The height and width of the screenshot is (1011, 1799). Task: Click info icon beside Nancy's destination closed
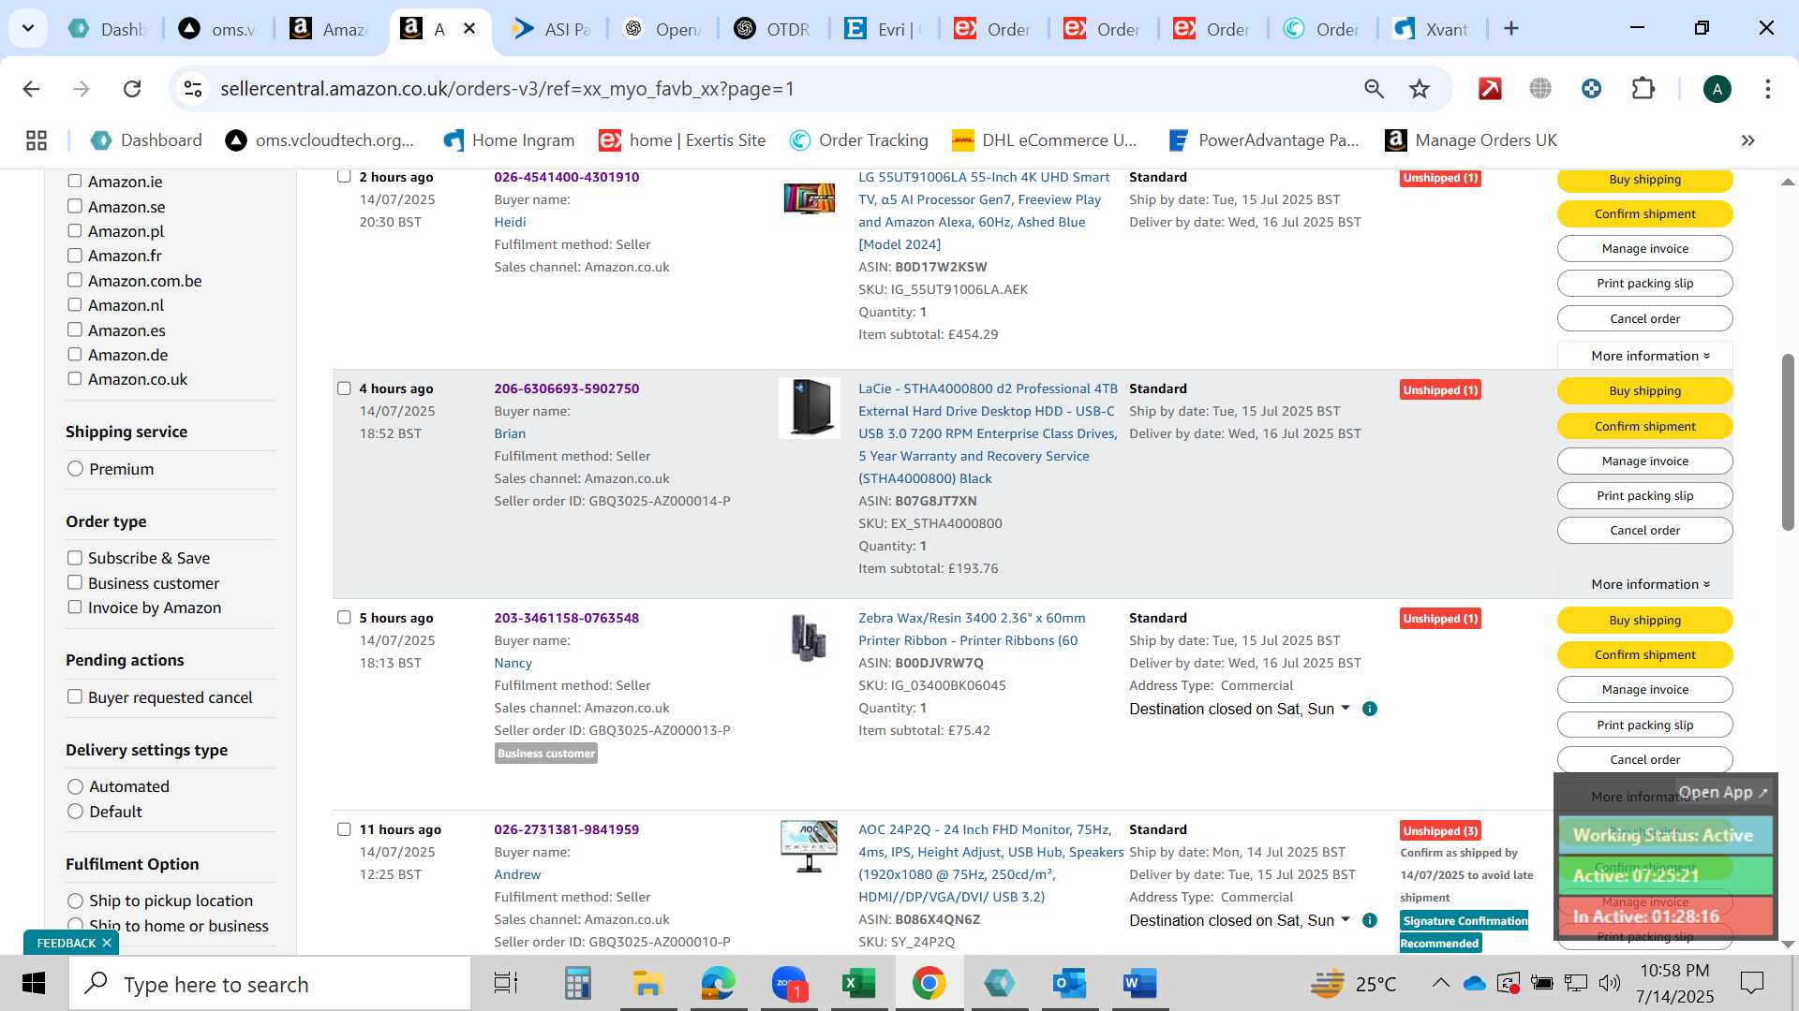[1369, 709]
